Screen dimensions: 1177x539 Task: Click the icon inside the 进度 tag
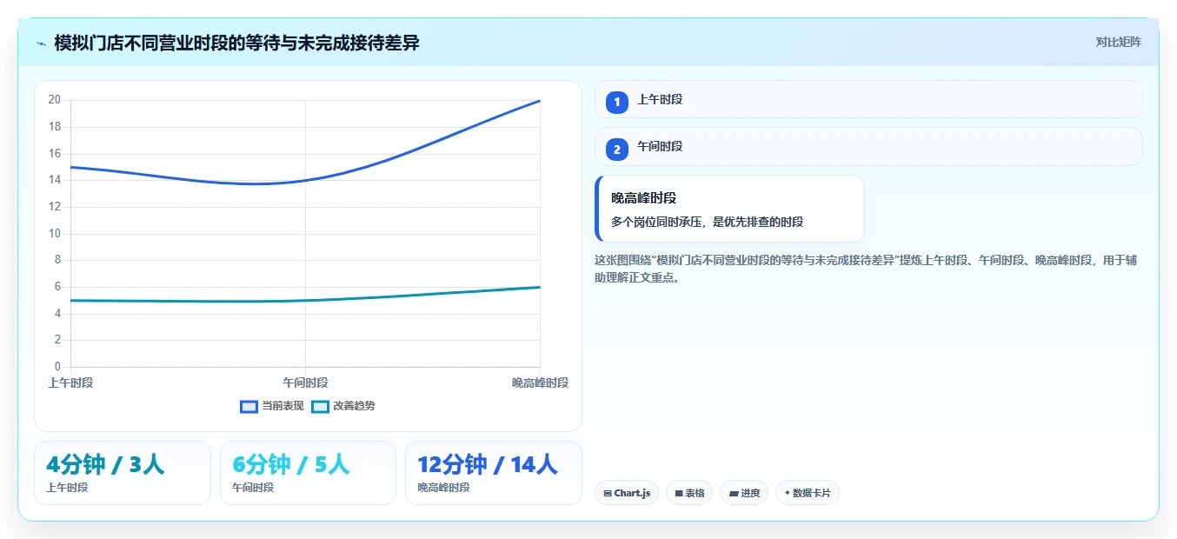click(734, 493)
